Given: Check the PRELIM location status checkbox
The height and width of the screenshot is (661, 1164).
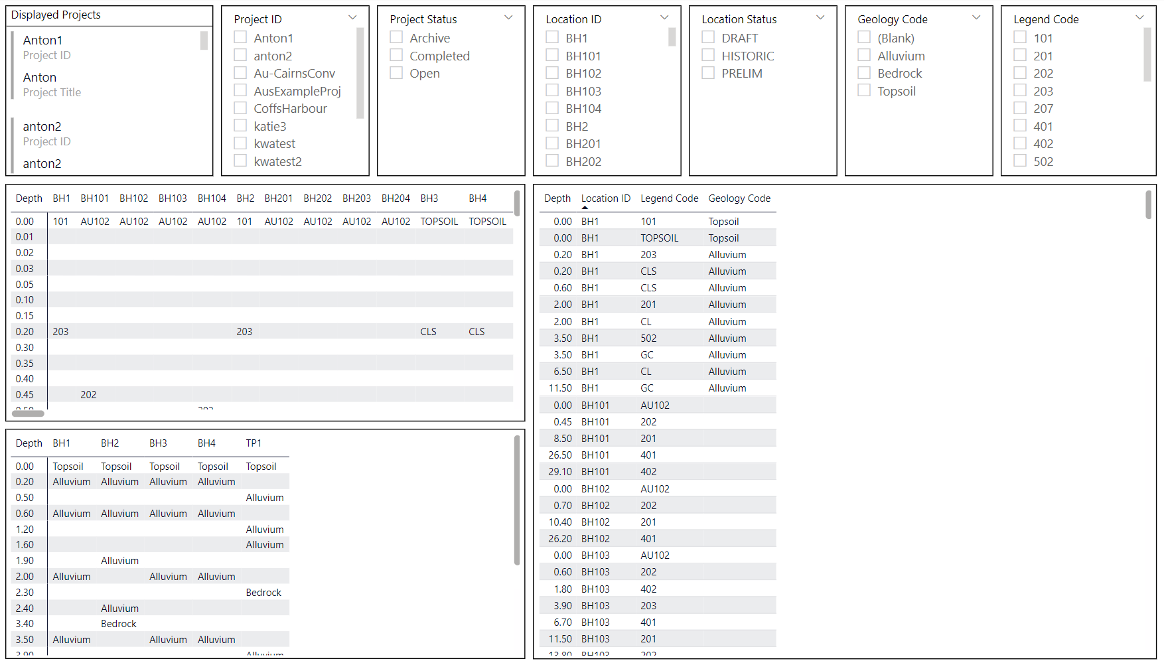Looking at the screenshot, I should tap(708, 73).
